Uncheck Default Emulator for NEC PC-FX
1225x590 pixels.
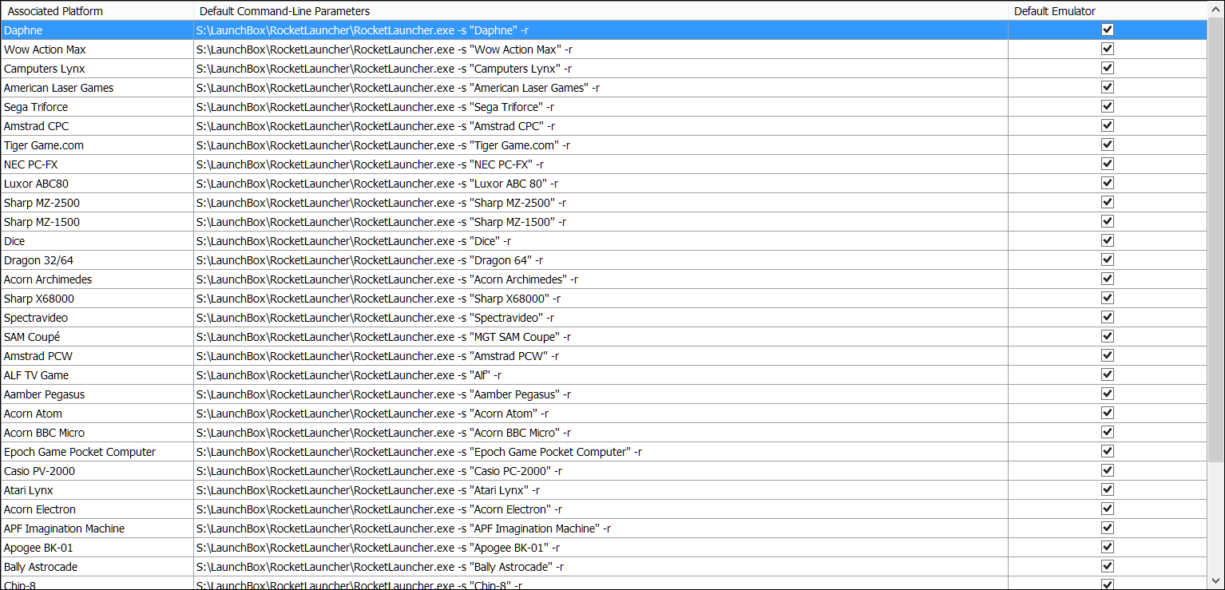point(1108,164)
